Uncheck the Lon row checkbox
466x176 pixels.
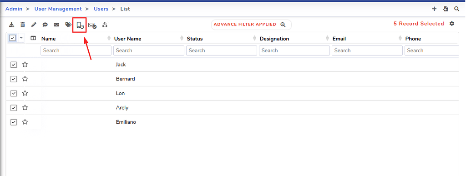pyautogui.click(x=13, y=94)
